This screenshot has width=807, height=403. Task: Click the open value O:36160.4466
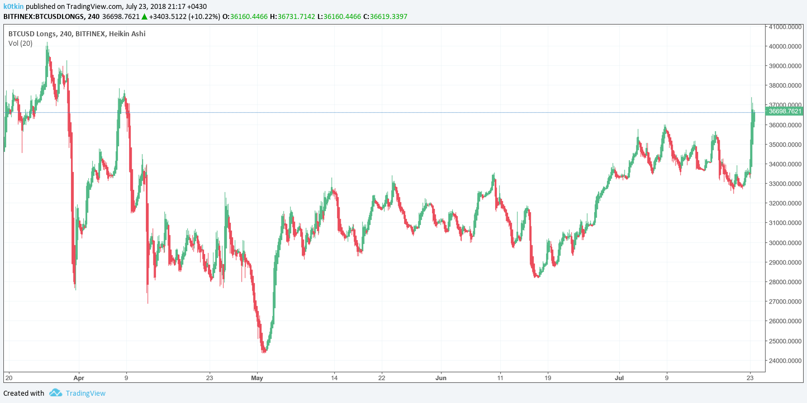pos(246,17)
